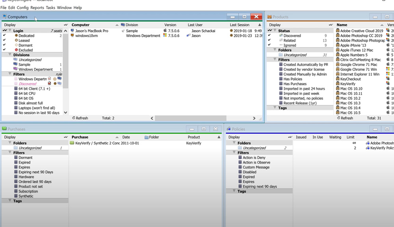Click the Folder column icon in Purchases
The height and width of the screenshot is (227, 394).
[147, 137]
